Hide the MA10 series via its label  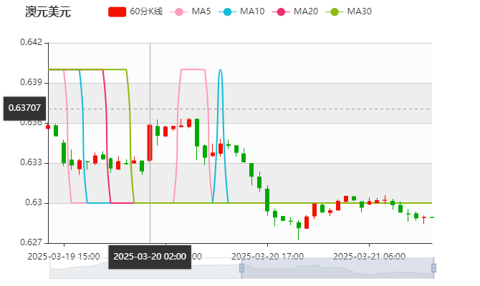tap(252, 12)
